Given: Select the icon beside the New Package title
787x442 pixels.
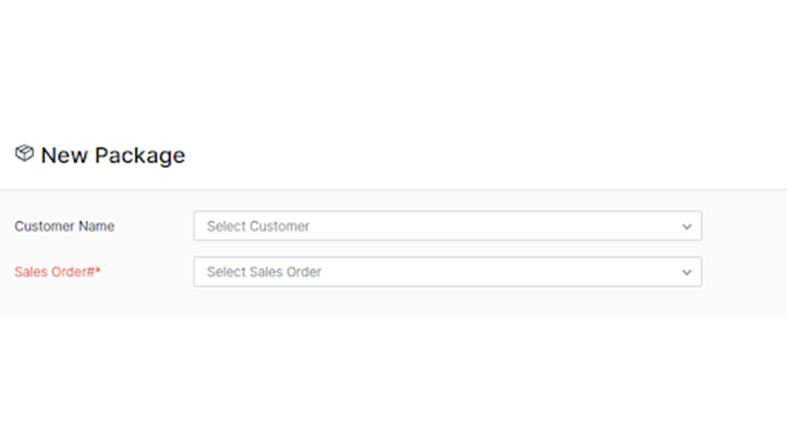Looking at the screenshot, I should click(x=24, y=153).
